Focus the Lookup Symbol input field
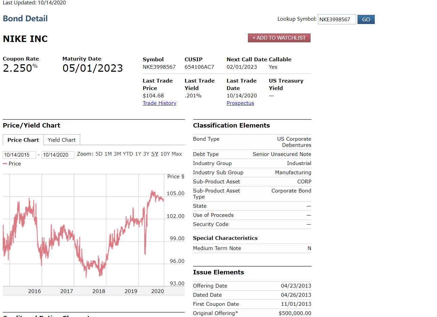 click(337, 19)
